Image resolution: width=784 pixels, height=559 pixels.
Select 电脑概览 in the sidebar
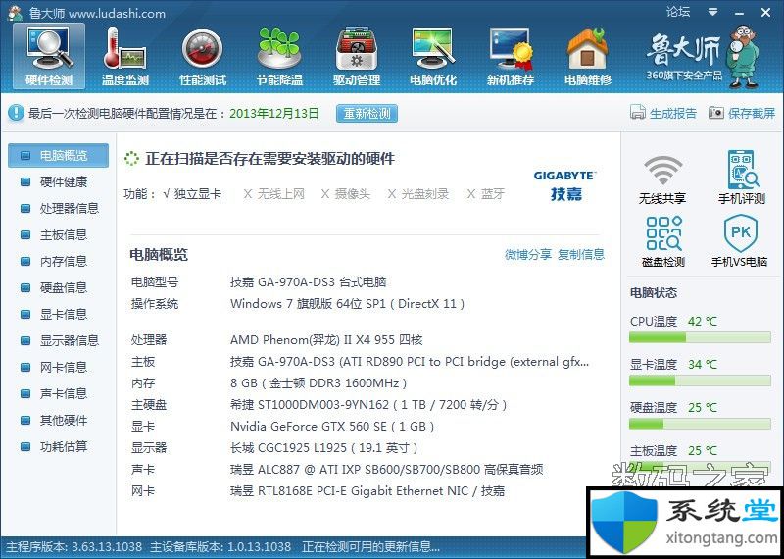(x=58, y=156)
